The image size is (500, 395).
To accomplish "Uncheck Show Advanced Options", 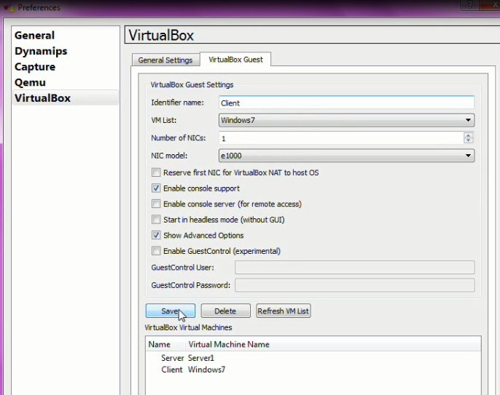I will (x=156, y=235).
